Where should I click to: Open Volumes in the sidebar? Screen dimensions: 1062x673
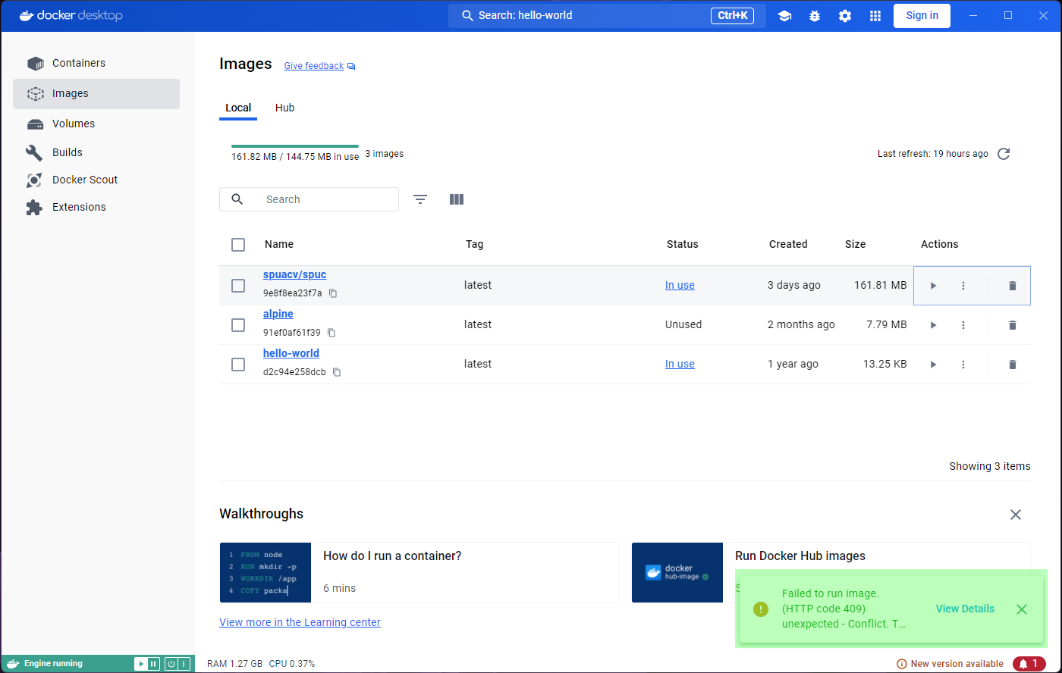96,124
